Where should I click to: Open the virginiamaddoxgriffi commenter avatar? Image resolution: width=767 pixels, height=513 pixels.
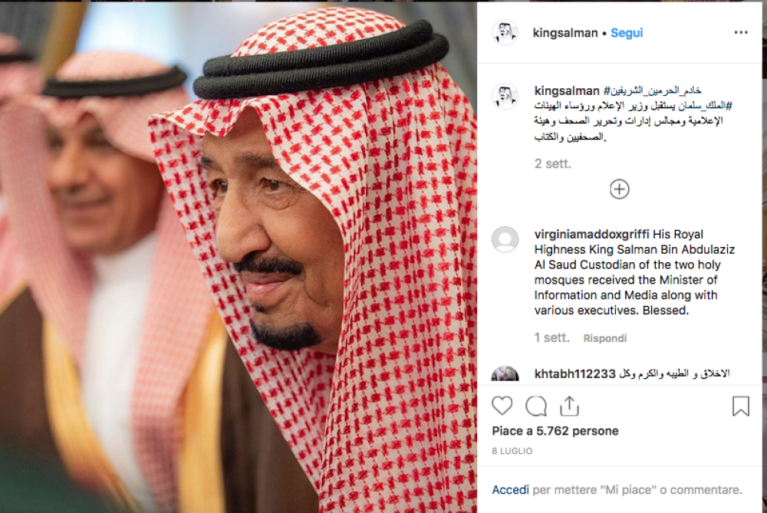505,239
